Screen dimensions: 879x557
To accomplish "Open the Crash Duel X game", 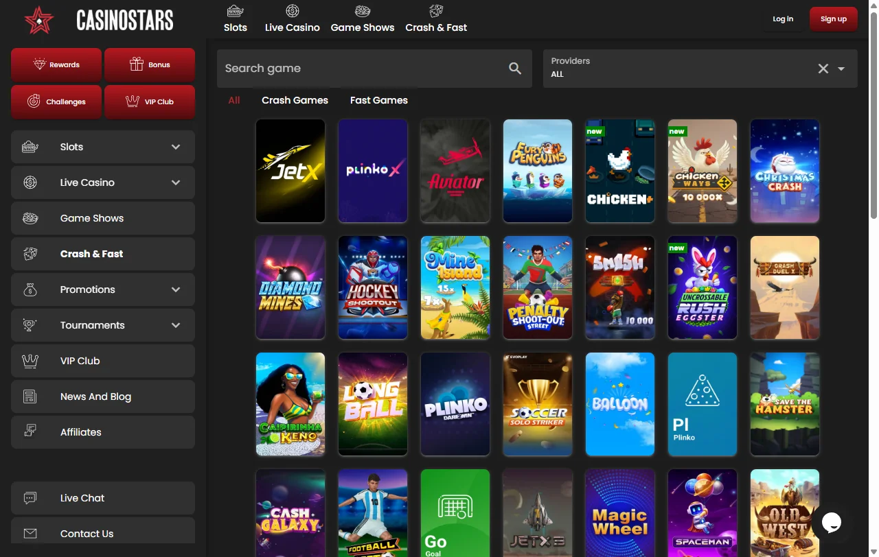I will coord(785,287).
